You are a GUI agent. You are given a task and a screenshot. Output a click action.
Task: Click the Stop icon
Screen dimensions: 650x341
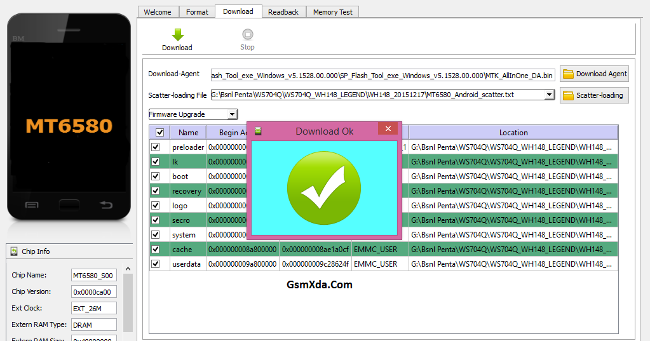(x=247, y=34)
